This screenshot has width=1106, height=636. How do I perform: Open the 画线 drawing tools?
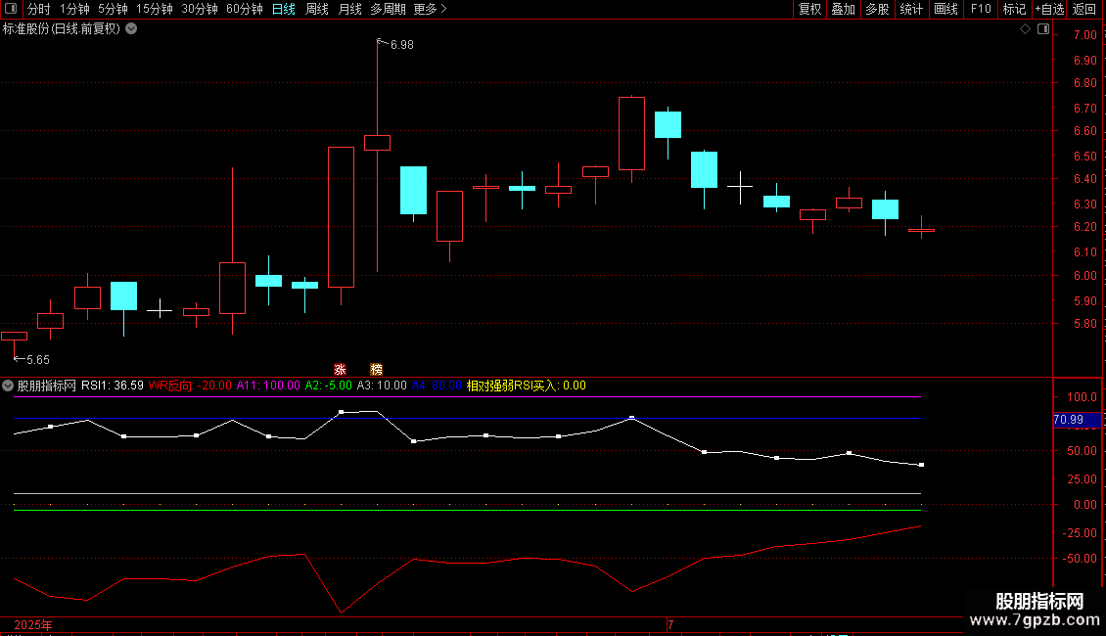point(945,9)
